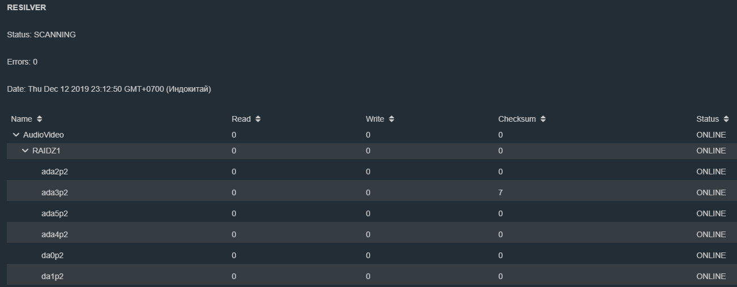737x287 pixels.
Task: Click the Write column sort icon
Action: tap(392, 119)
